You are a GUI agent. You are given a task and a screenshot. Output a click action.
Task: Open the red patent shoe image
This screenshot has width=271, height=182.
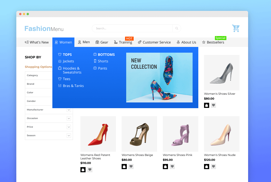point(98,134)
